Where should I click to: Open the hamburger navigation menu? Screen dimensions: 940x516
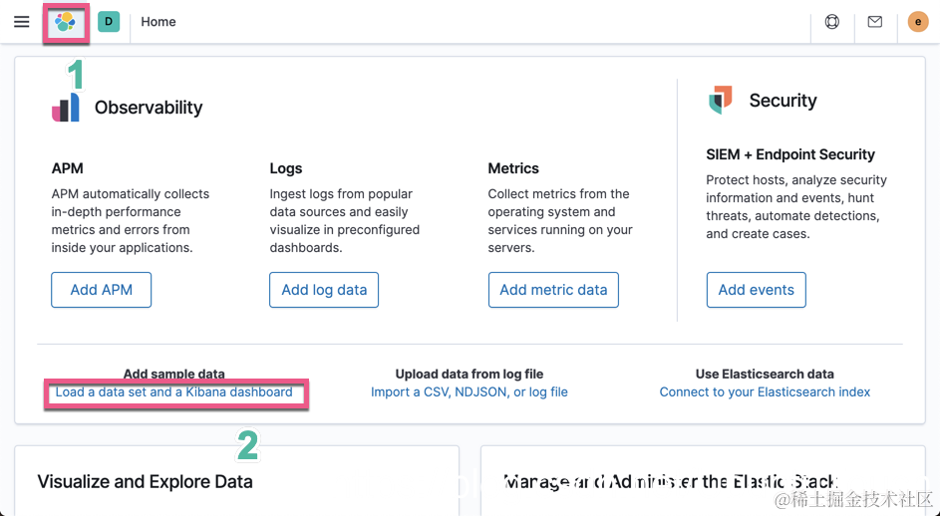tap(21, 22)
